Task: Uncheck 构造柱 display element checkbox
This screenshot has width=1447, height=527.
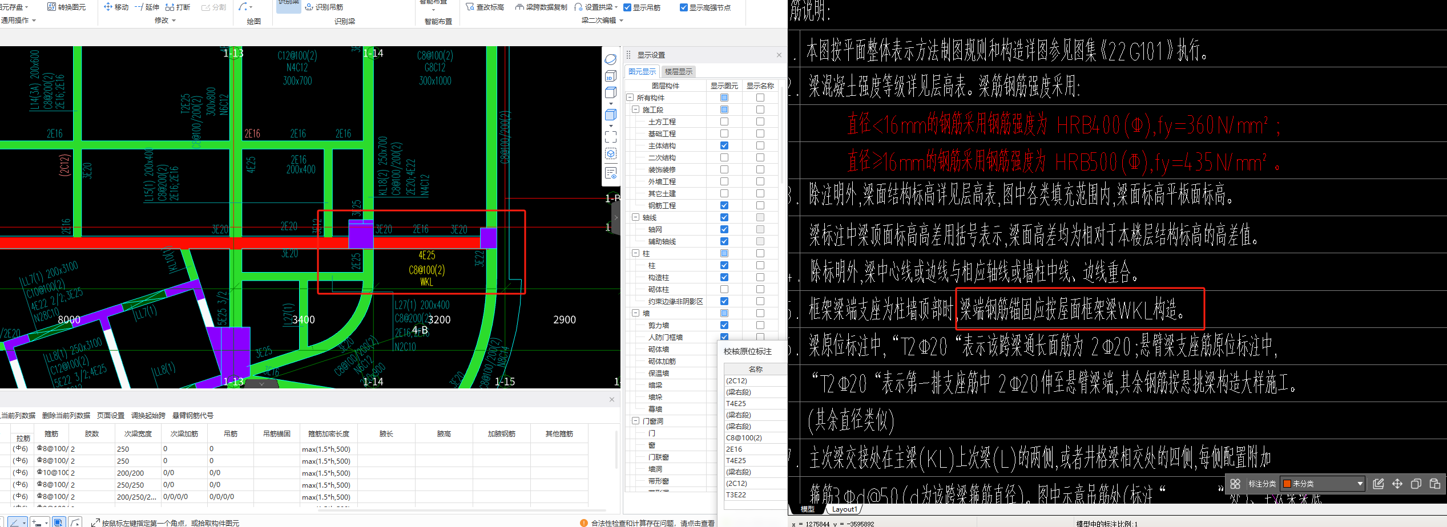Action: click(x=724, y=277)
